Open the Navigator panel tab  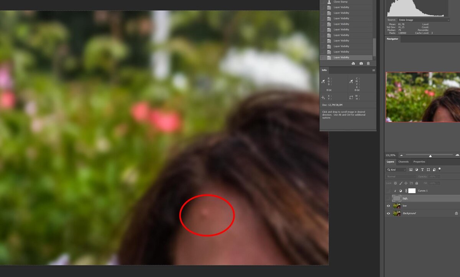click(x=392, y=39)
